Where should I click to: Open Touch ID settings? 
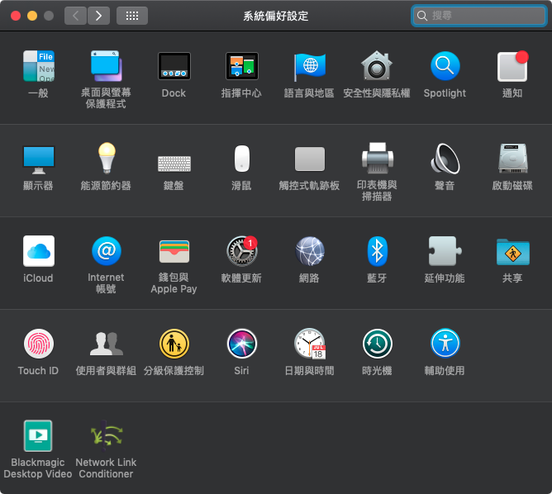[x=38, y=344]
